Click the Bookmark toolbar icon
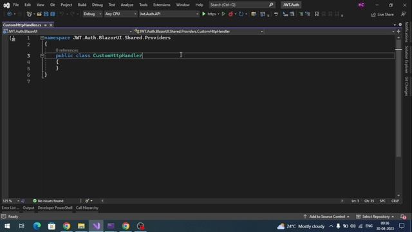The height and width of the screenshot is (232, 412). (x=317, y=14)
